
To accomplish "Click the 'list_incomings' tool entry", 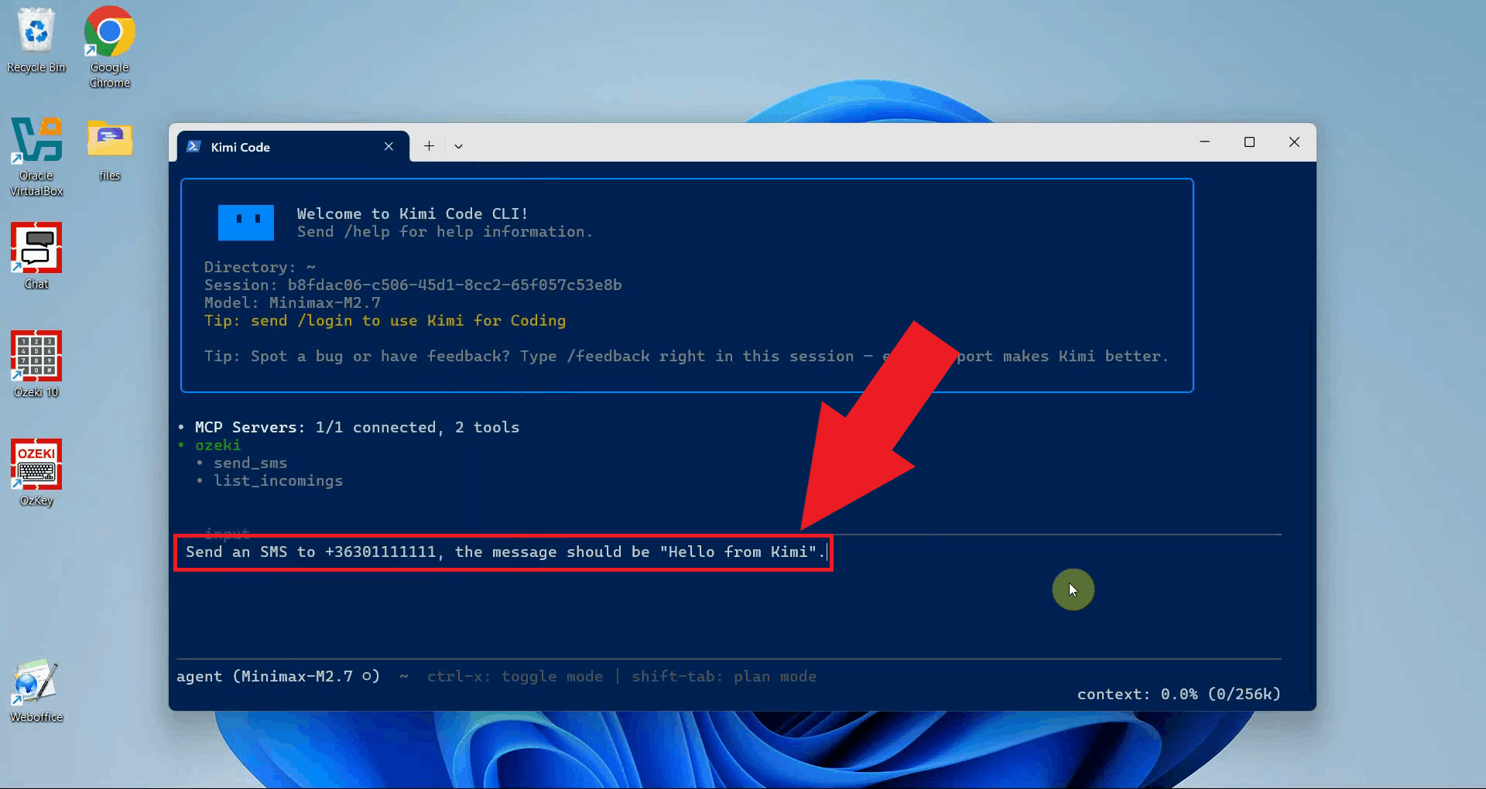I will [278, 480].
